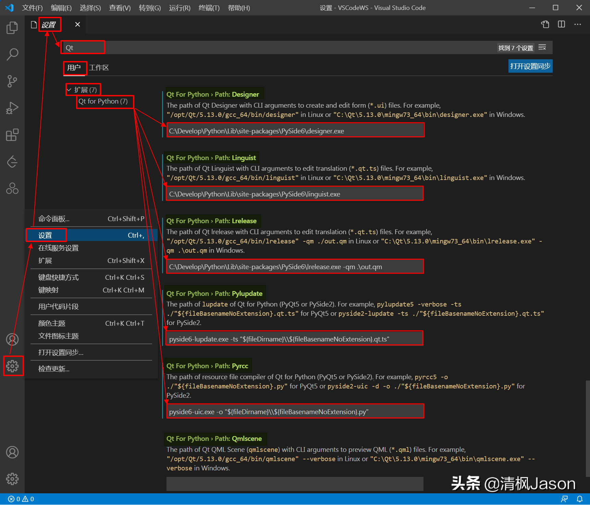The height and width of the screenshot is (505, 590).
Task: Split the editor to the right
Action: click(561, 24)
